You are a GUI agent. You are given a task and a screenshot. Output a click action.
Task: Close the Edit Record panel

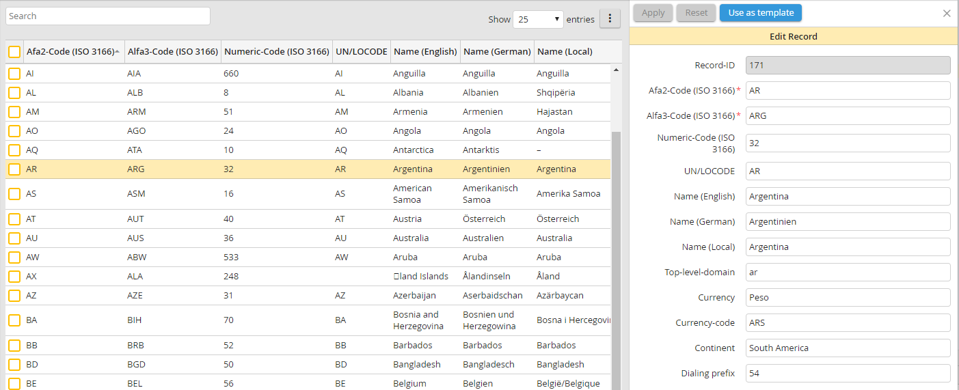(x=947, y=13)
